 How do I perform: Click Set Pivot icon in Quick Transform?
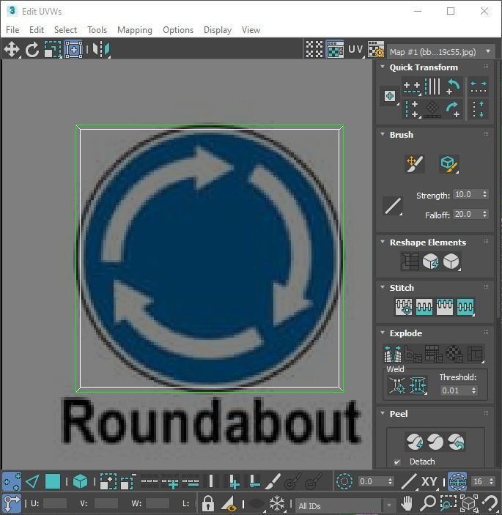390,96
